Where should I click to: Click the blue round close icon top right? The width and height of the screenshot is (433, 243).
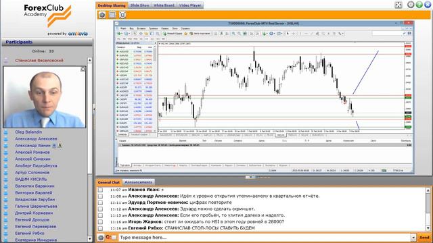pyautogui.click(x=428, y=5)
